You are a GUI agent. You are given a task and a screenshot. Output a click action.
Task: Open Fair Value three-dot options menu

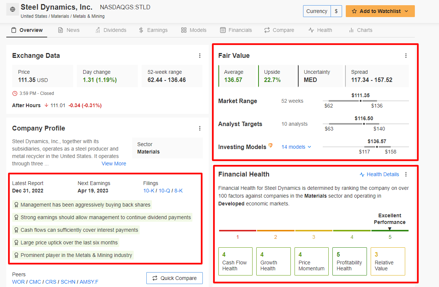pos(406,56)
